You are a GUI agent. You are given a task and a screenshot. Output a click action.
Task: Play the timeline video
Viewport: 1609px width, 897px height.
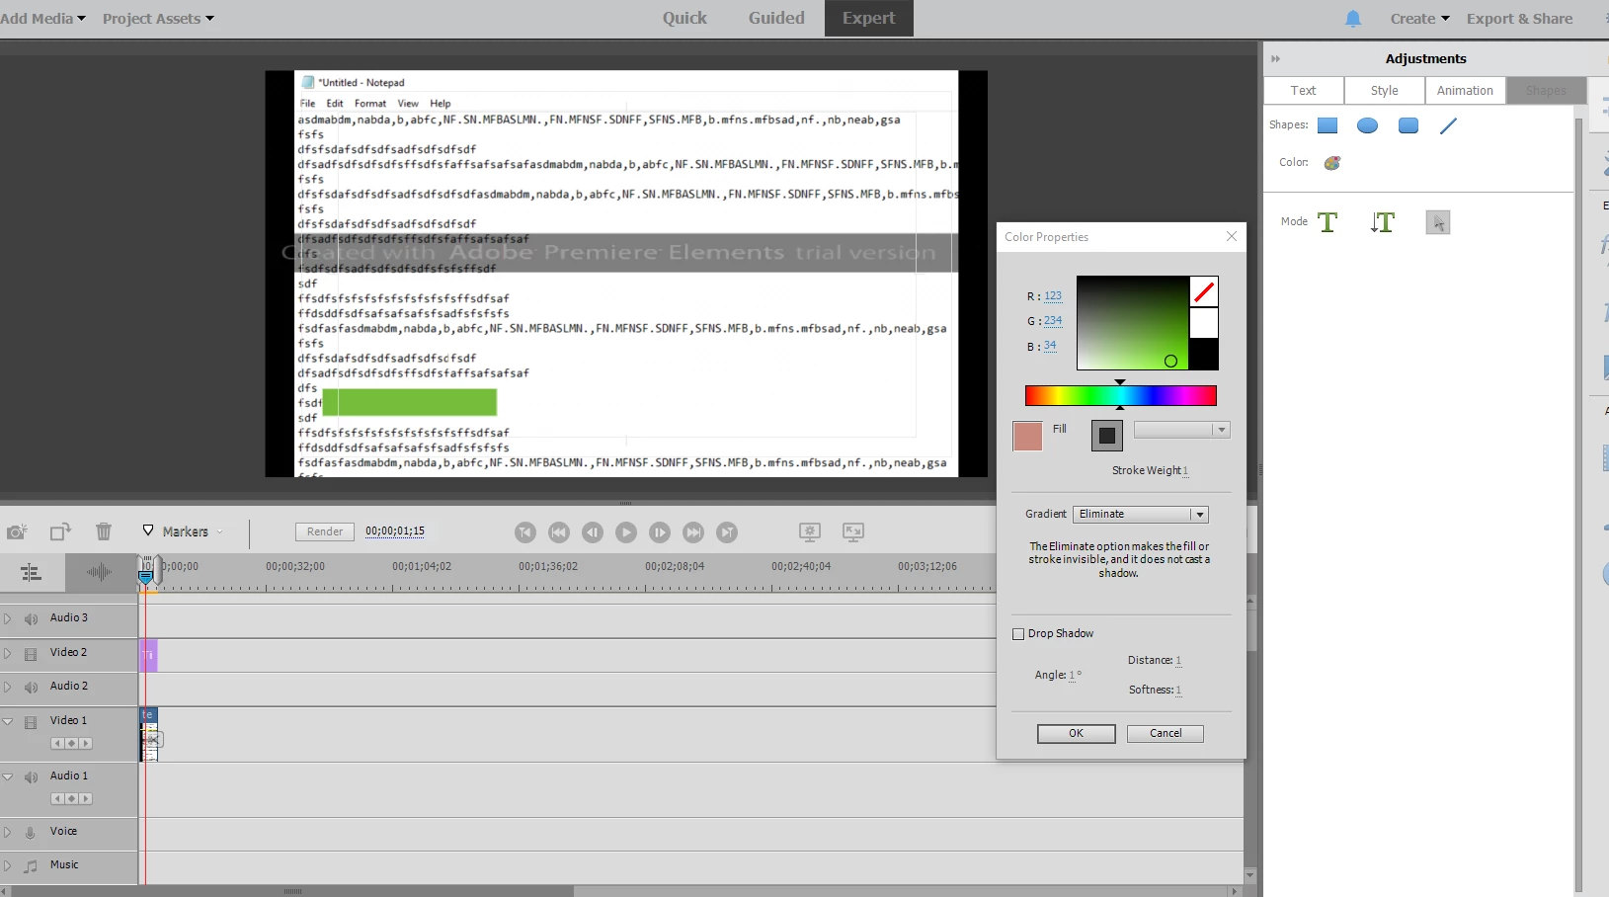click(x=626, y=532)
